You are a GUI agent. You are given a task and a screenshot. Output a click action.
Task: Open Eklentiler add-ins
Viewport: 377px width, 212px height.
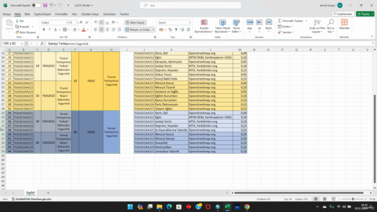(x=344, y=25)
